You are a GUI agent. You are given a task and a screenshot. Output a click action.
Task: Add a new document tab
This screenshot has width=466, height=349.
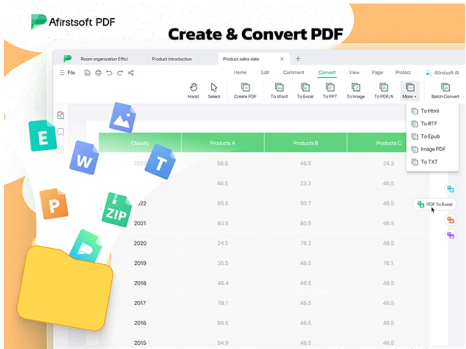pos(298,59)
